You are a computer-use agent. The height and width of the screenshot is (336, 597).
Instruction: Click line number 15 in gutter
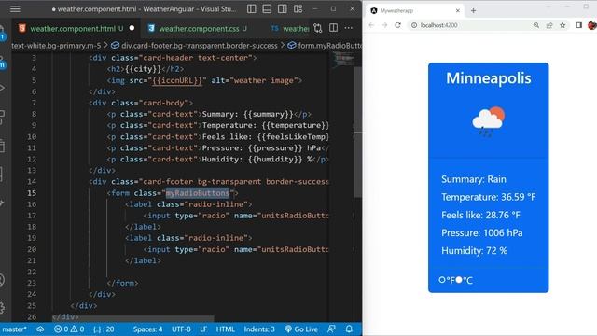[32, 193]
